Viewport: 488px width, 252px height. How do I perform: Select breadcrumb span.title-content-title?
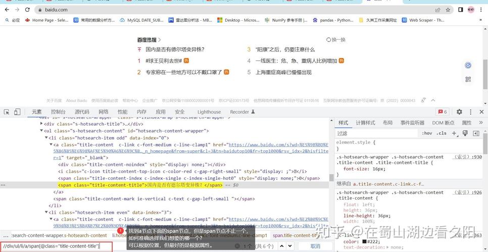tap(295, 235)
